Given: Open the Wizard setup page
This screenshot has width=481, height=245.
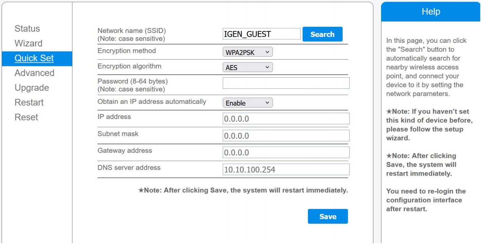Looking at the screenshot, I should [x=28, y=43].
